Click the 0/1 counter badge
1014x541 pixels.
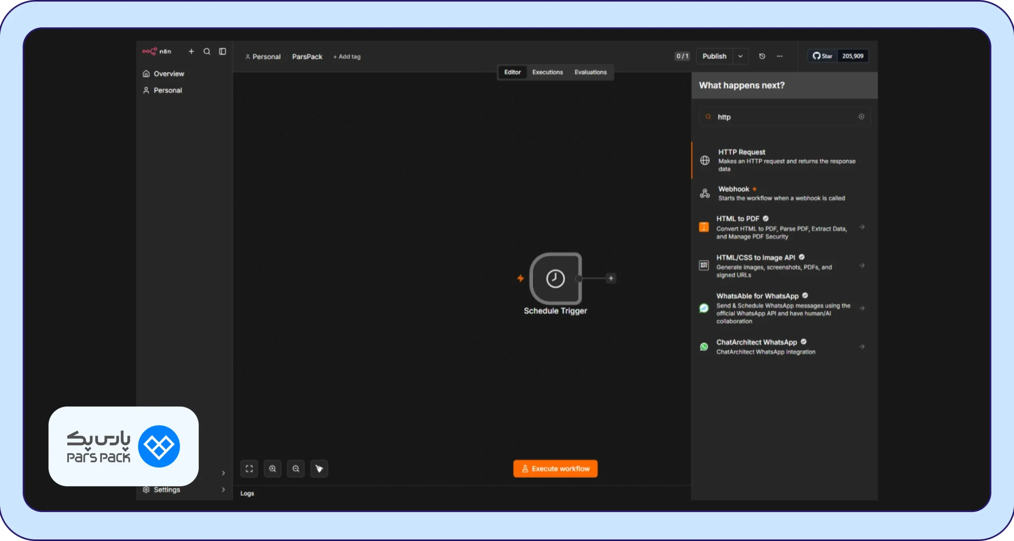(x=682, y=56)
